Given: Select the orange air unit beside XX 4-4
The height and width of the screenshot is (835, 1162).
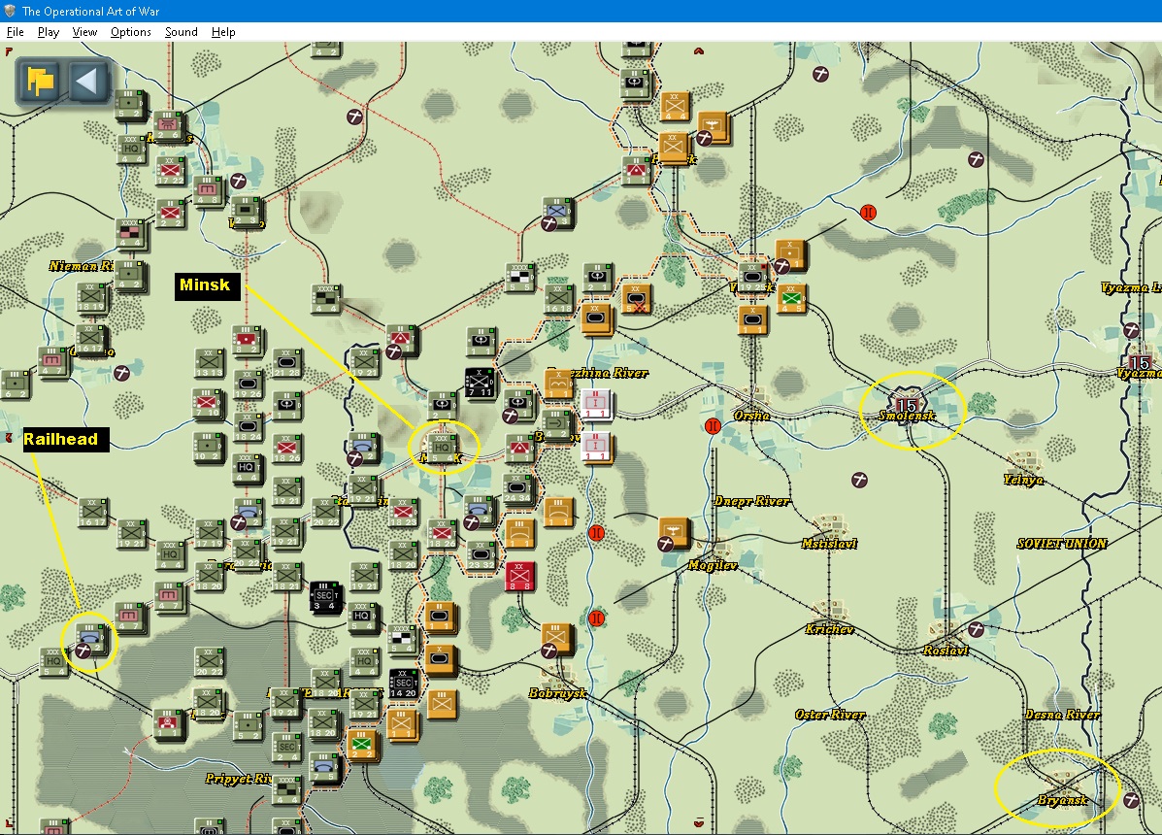Looking at the screenshot, I should coord(715,127).
